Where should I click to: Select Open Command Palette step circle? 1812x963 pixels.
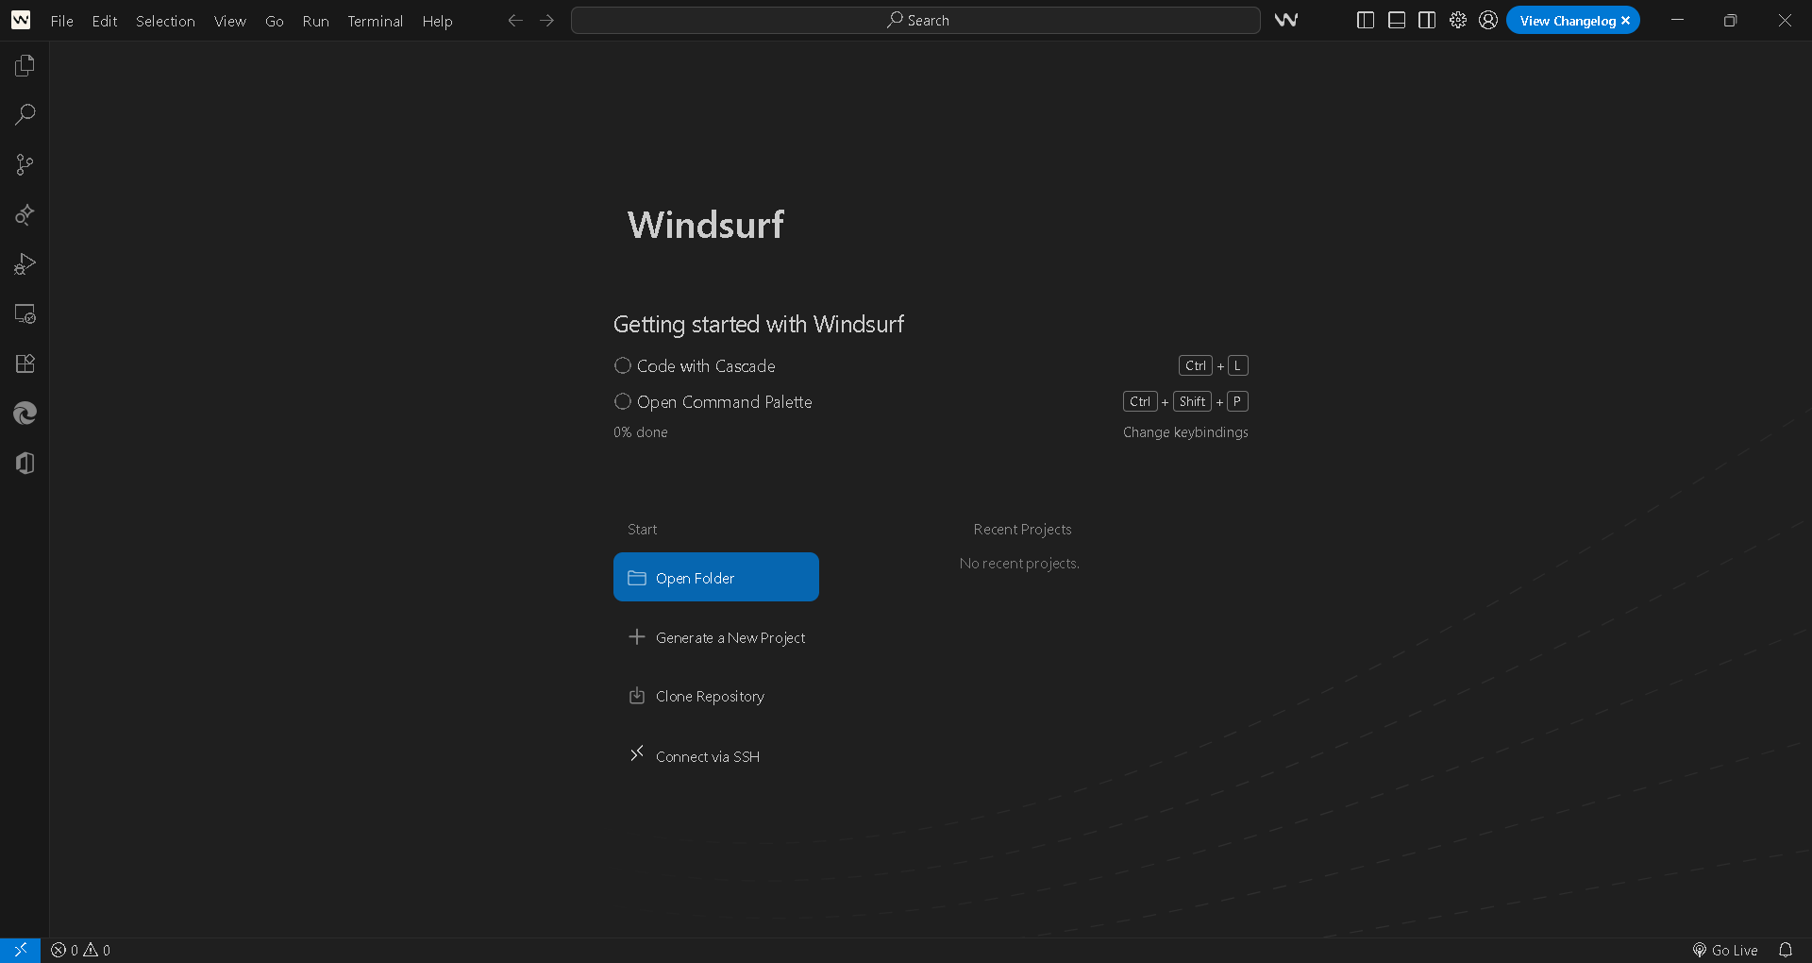point(623,401)
